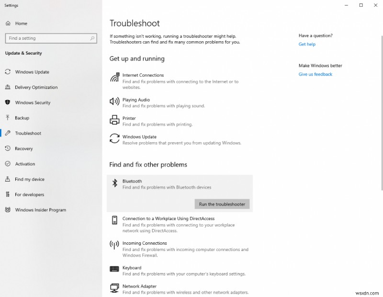Click the DirectAccess workplace connection icon

[114, 220]
